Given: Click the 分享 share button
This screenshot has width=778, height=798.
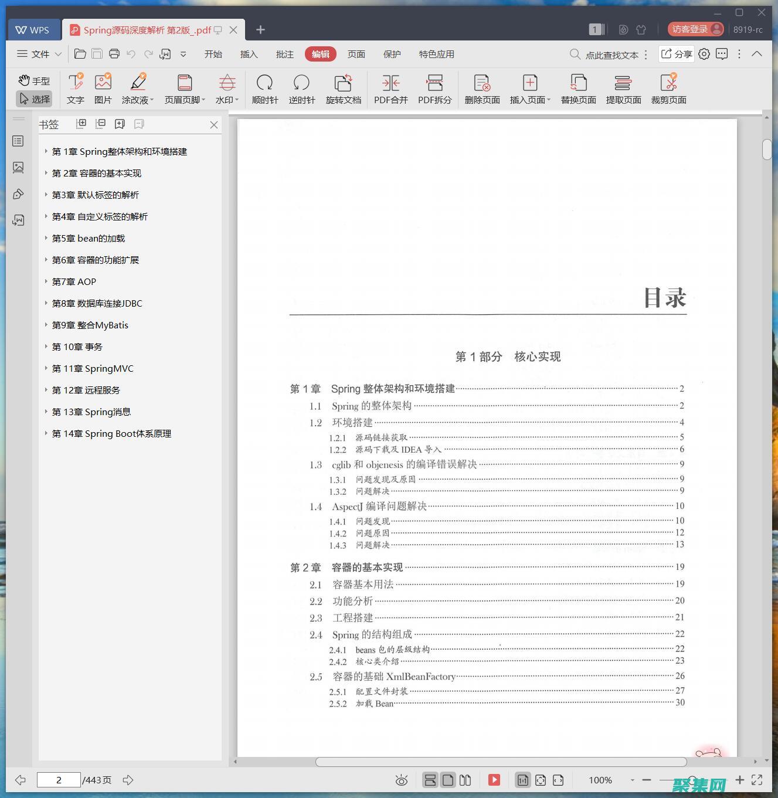Looking at the screenshot, I should (675, 54).
